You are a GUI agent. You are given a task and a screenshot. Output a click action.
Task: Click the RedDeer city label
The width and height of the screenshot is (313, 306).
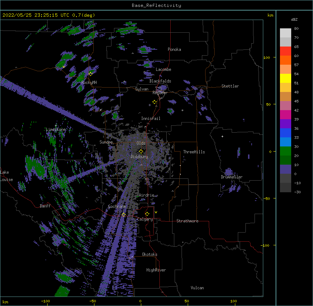pos(160,93)
